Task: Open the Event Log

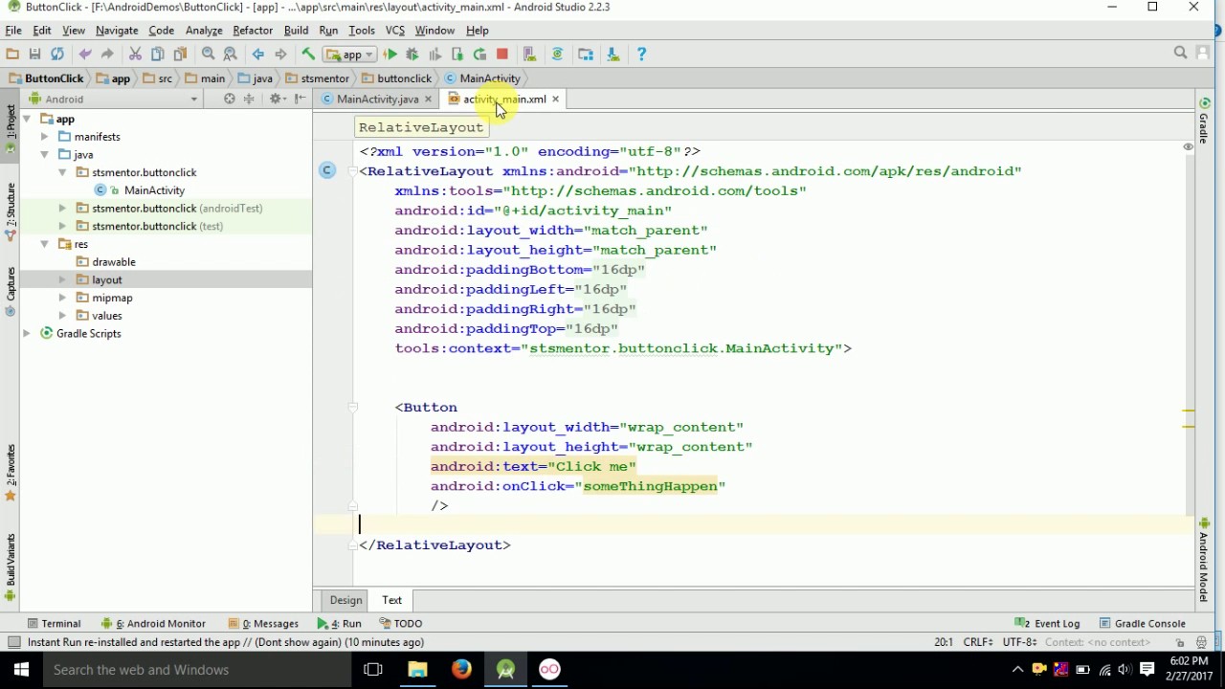Action: pos(1048,623)
